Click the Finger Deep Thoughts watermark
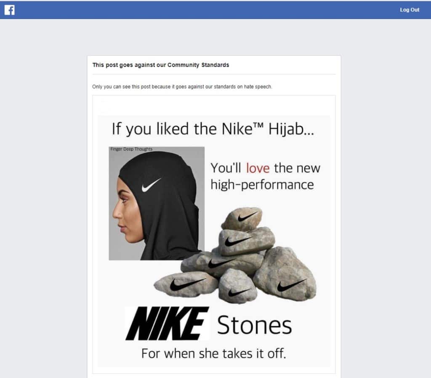 [131, 149]
